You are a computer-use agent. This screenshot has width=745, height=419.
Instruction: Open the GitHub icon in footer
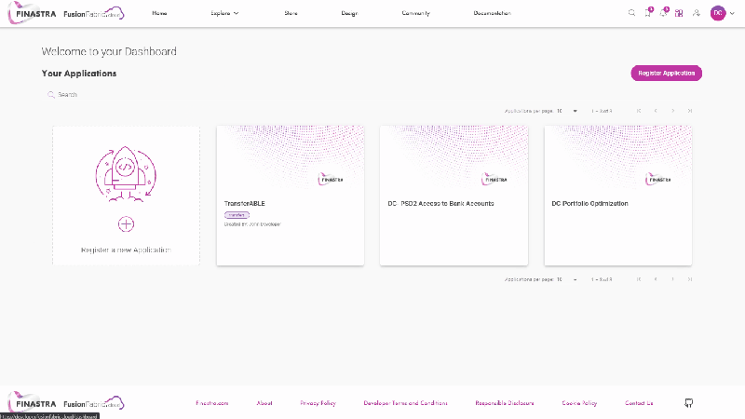(688, 403)
